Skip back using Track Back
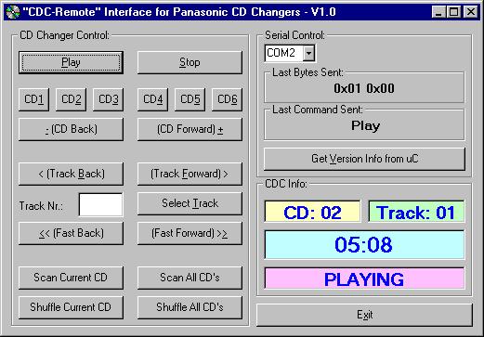 [71, 174]
